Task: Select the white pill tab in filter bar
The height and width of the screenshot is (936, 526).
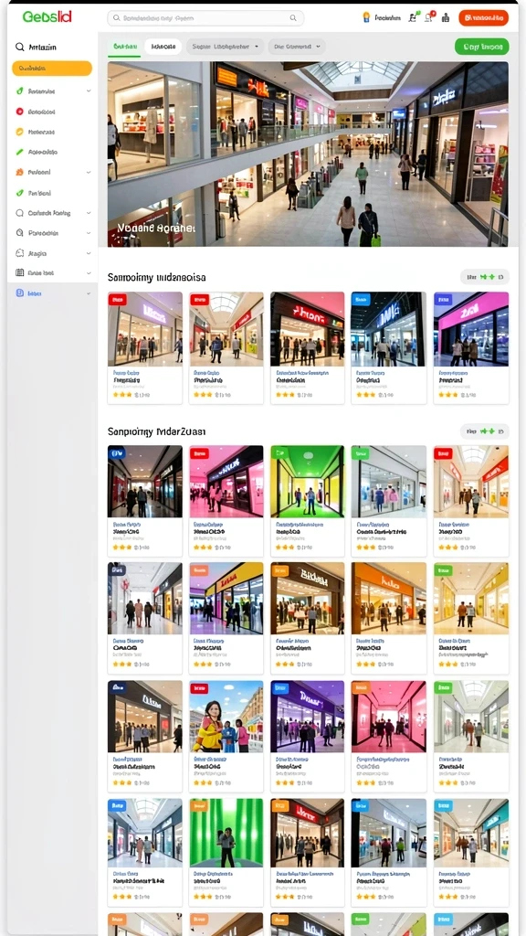Action: coord(163,46)
